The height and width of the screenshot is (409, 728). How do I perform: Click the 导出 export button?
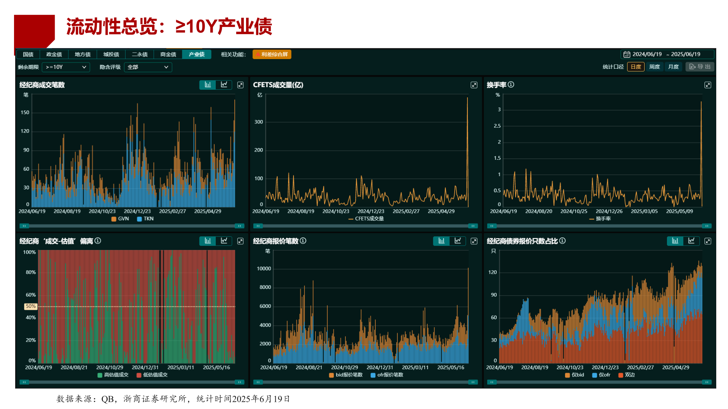click(x=700, y=67)
